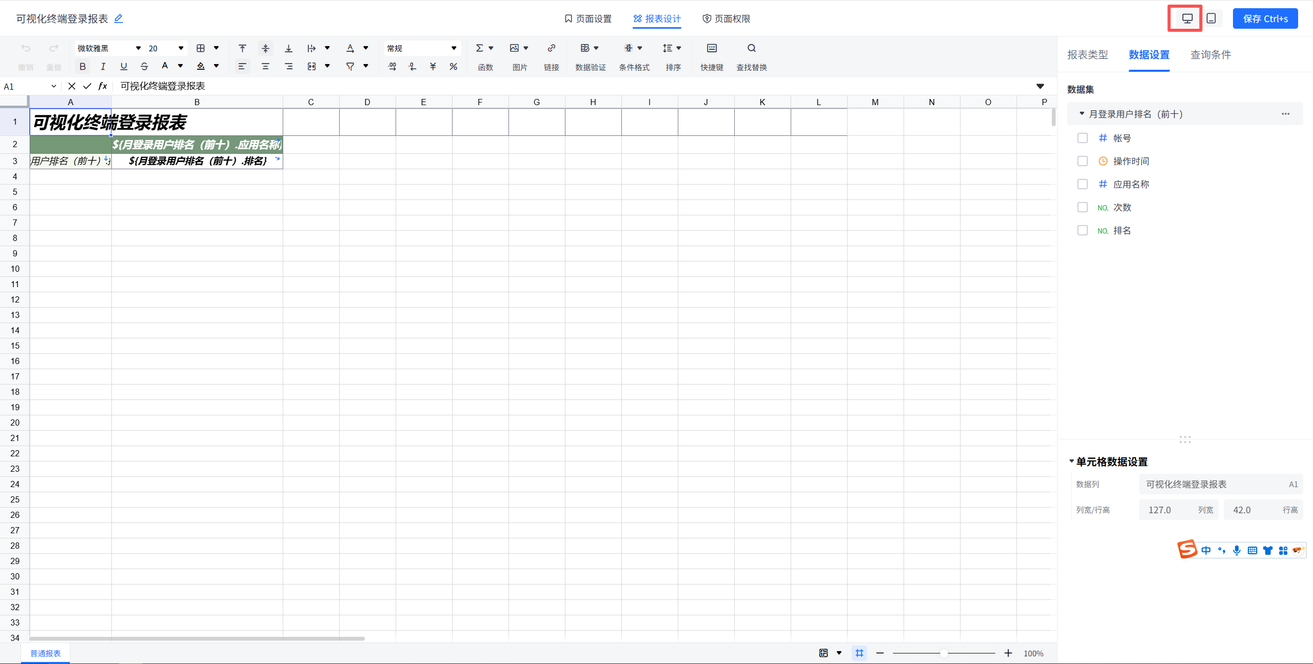This screenshot has width=1313, height=664.
Task: Click the zoom level slider
Action: click(944, 653)
